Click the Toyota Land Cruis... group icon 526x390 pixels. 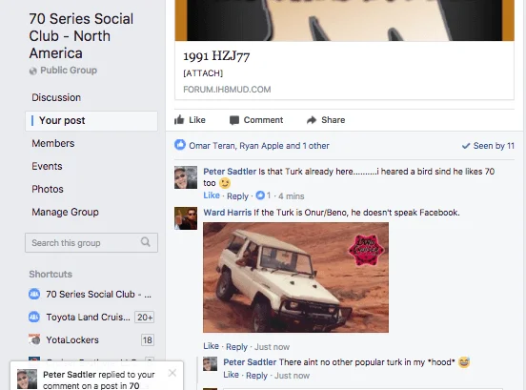pos(34,317)
